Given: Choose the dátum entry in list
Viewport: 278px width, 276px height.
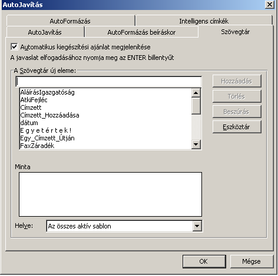Looking at the screenshot, I should [x=105, y=123].
